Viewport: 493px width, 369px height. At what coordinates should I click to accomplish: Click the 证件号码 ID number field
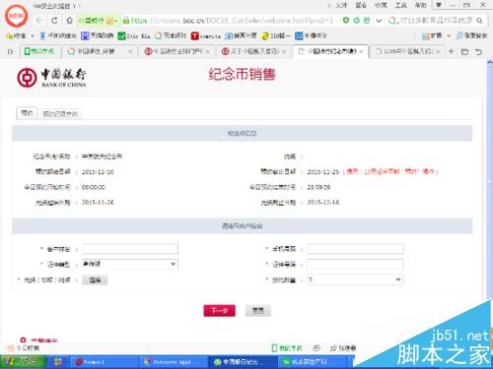[x=355, y=264]
